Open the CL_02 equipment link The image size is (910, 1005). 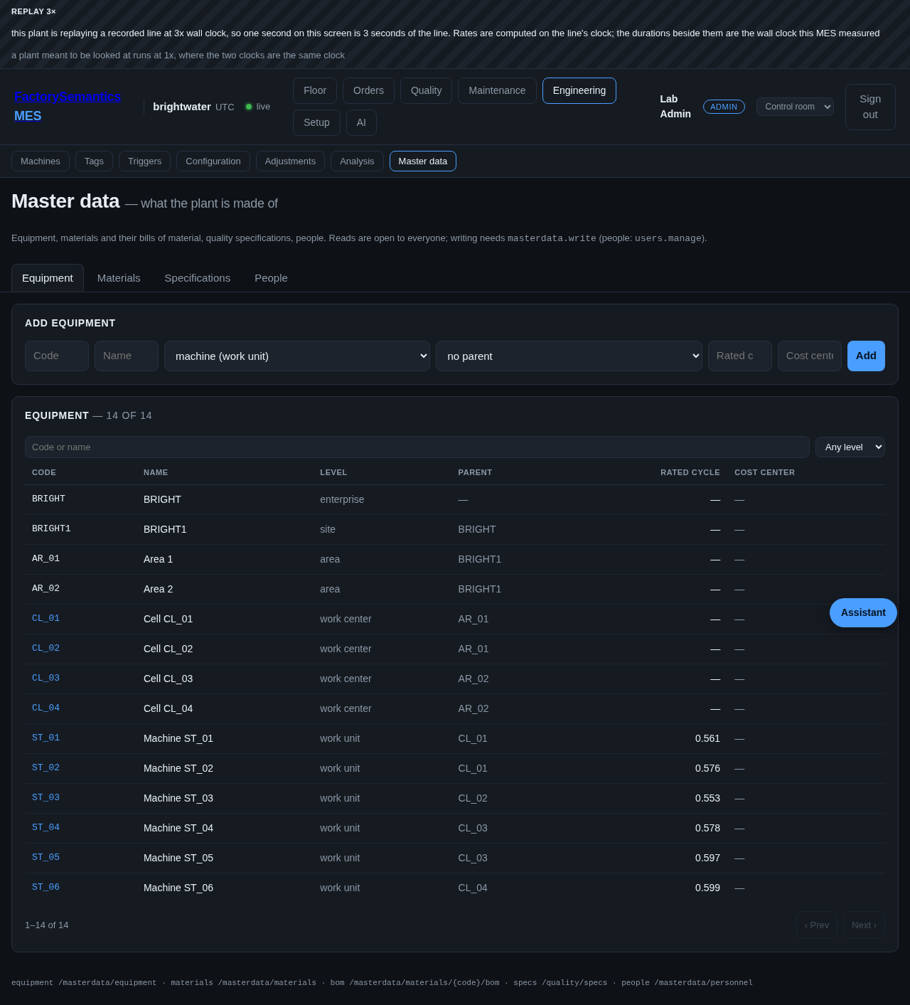click(45, 648)
